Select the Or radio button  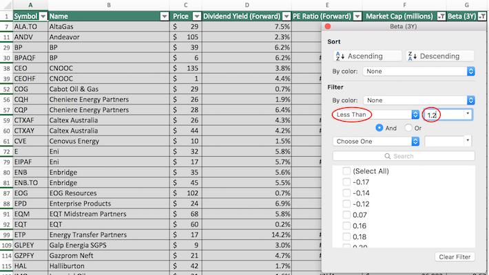click(409, 128)
